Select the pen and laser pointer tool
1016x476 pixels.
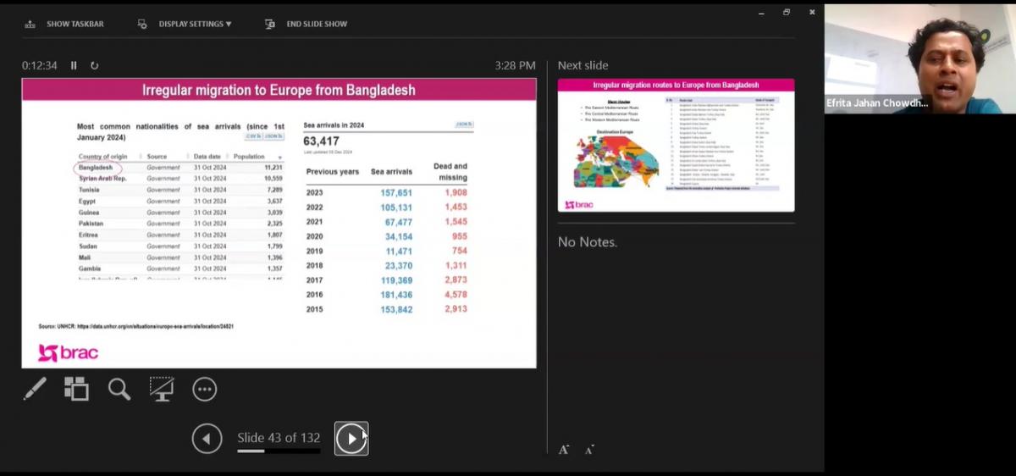[35, 389]
